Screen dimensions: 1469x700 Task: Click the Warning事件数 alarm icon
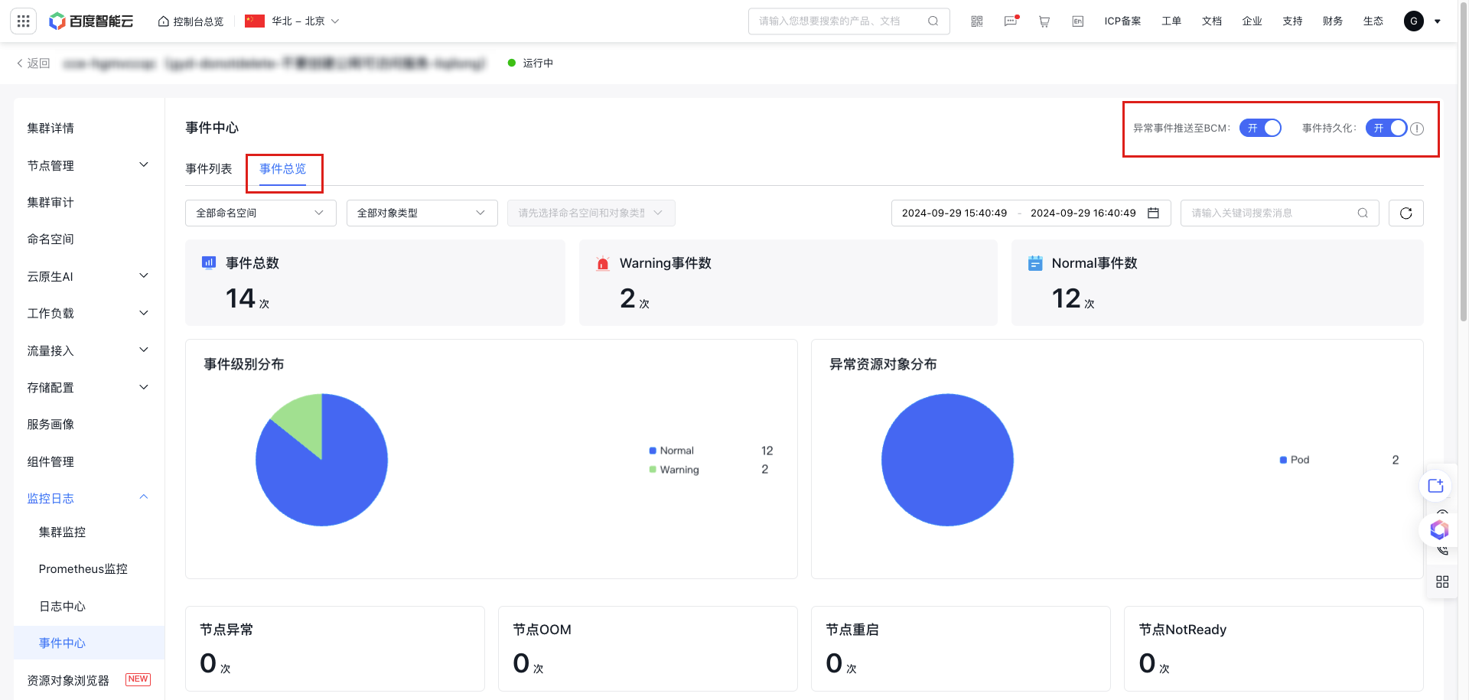coord(602,263)
